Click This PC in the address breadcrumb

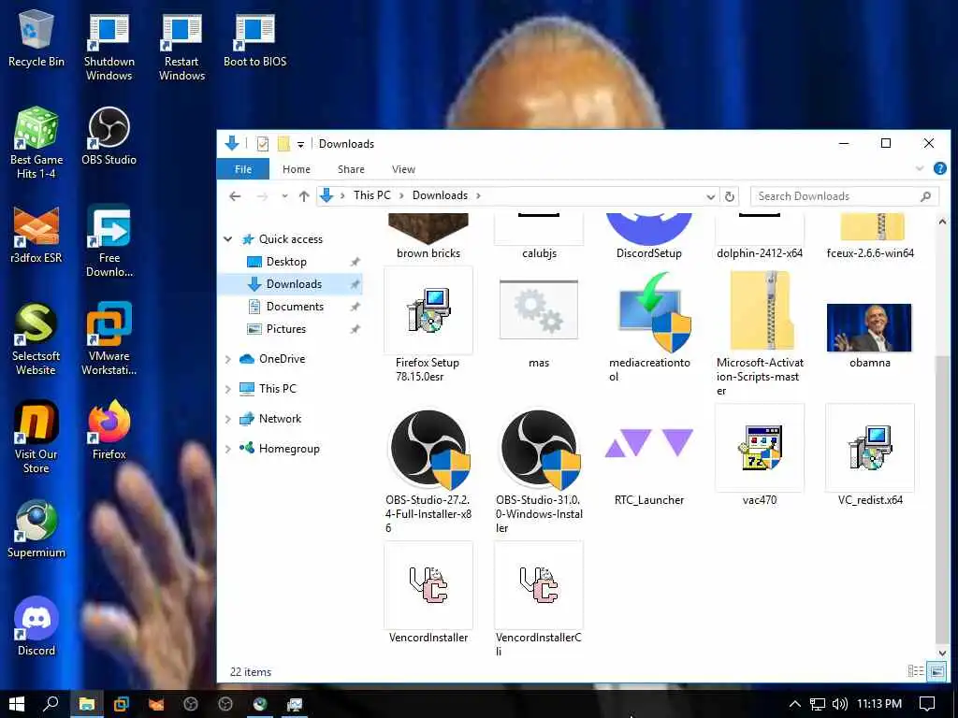pos(371,195)
